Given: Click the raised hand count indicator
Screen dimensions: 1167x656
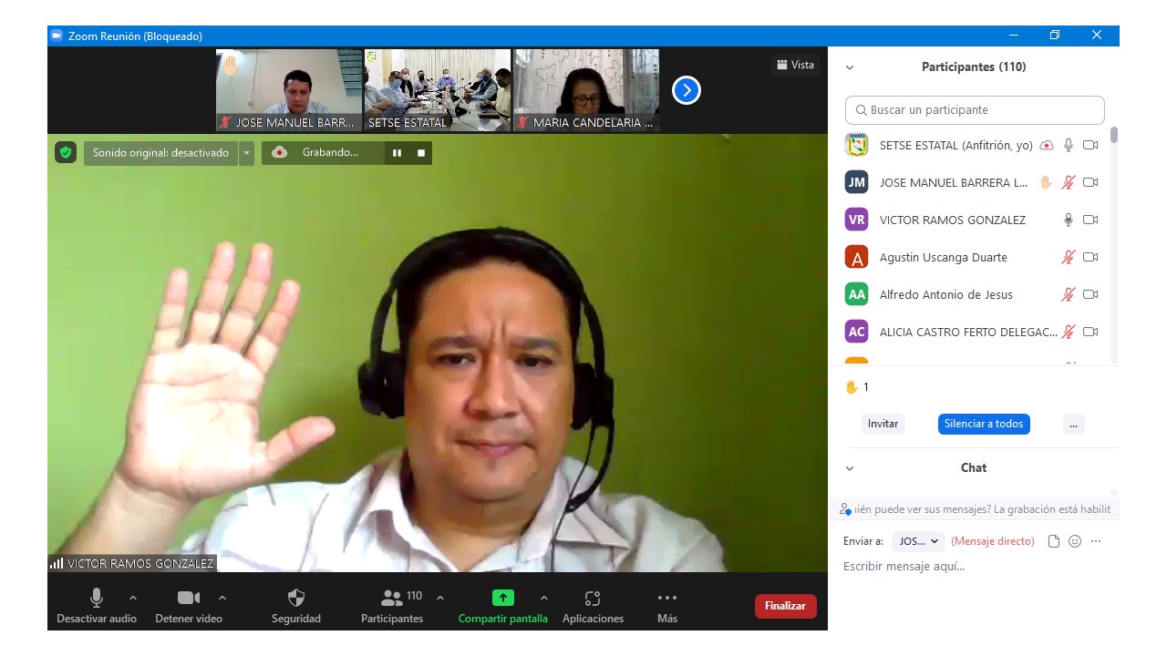Looking at the screenshot, I should 857,387.
